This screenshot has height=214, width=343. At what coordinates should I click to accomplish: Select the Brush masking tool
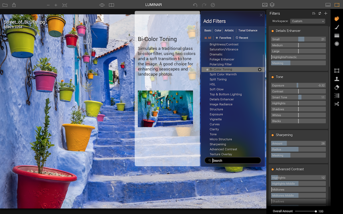click(x=337, y=27)
